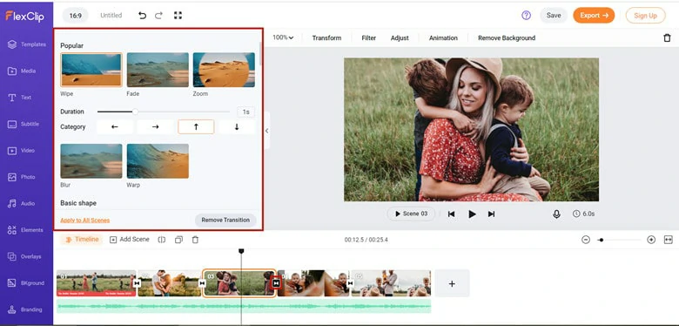Screen dimensions: 679x326
Task: Select left arrow wipe direction
Action: 115,127
